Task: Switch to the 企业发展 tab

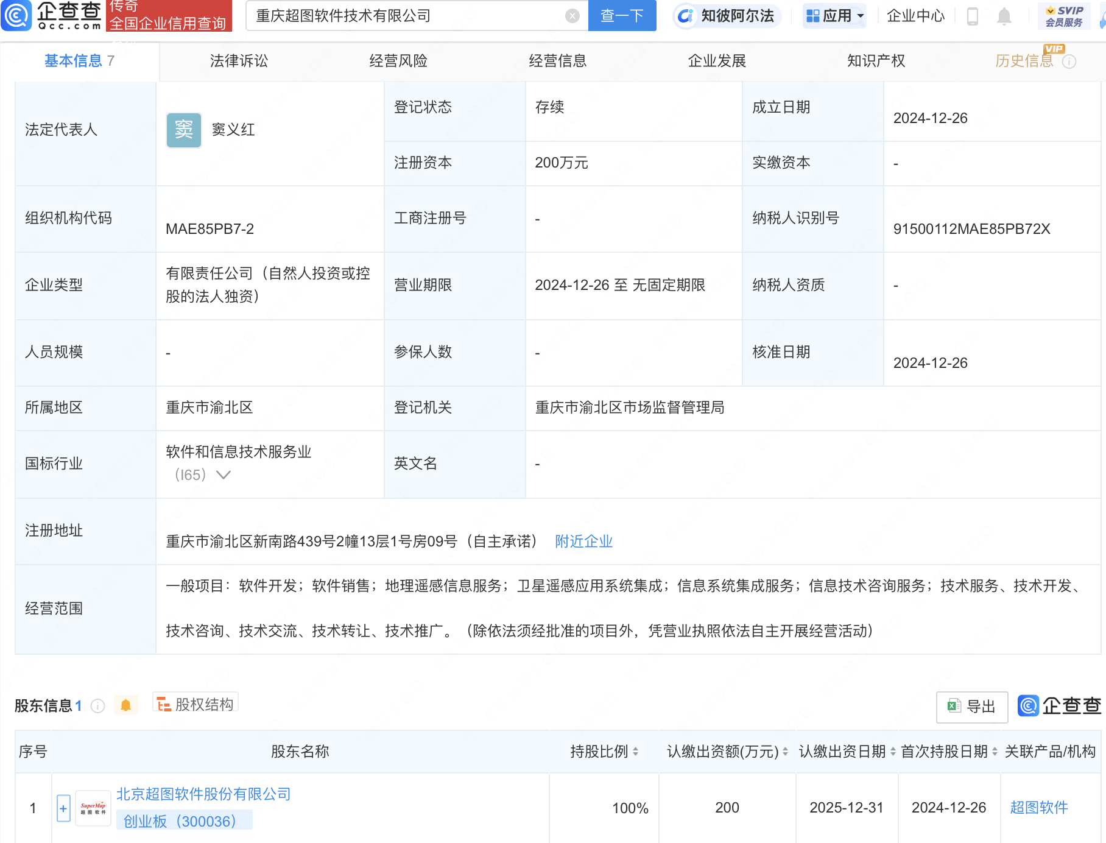Action: click(717, 61)
